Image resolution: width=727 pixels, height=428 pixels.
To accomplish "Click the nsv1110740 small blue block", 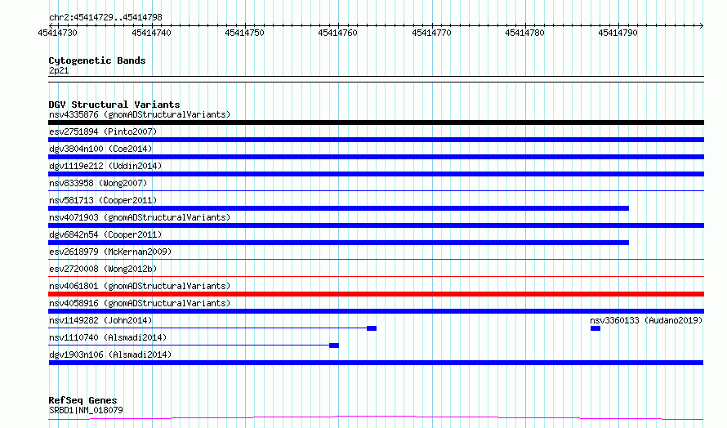I will tap(334, 346).
